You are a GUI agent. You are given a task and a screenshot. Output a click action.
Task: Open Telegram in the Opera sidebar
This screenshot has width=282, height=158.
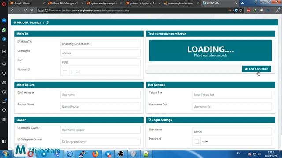tap(4, 39)
